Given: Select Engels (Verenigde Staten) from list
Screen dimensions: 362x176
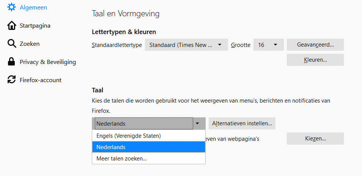Looking at the screenshot, I should (x=129, y=136).
